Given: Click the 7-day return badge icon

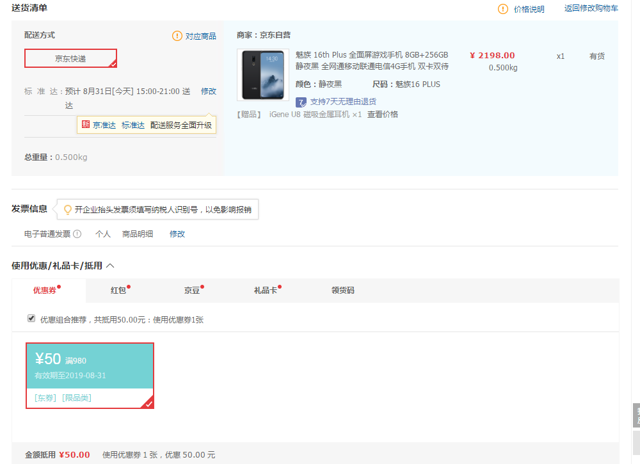Looking at the screenshot, I should [301, 102].
